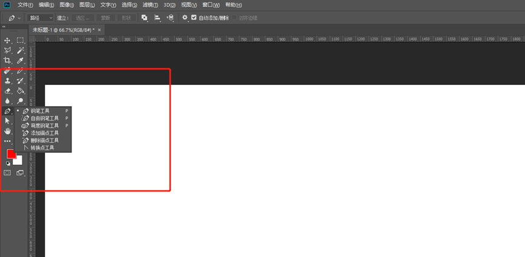Viewport: 525px width, 257px height.
Task: Reset default foreground and background colors
Action: click(x=8, y=164)
